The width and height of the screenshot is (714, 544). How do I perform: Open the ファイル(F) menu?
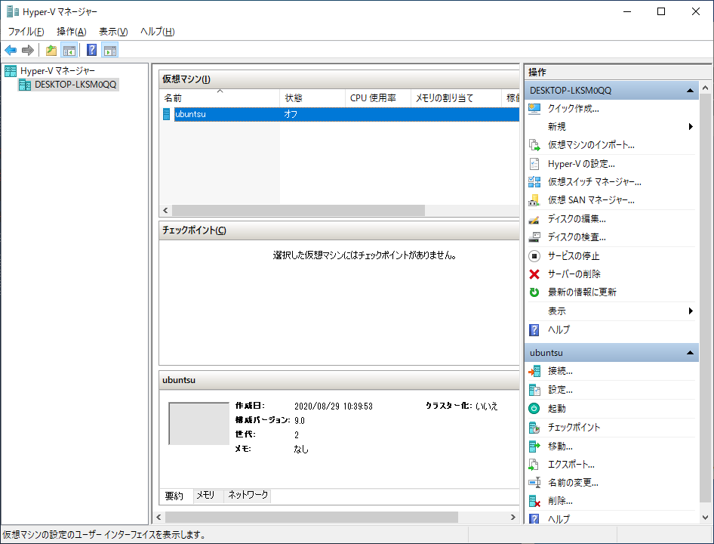26,32
